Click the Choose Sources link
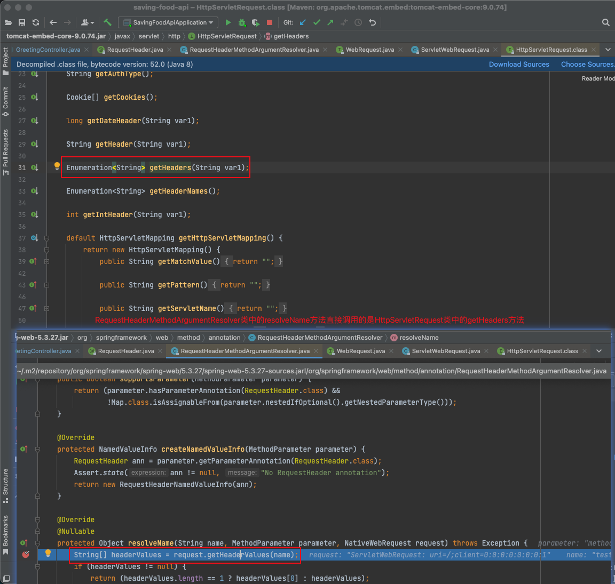 tap(587, 64)
